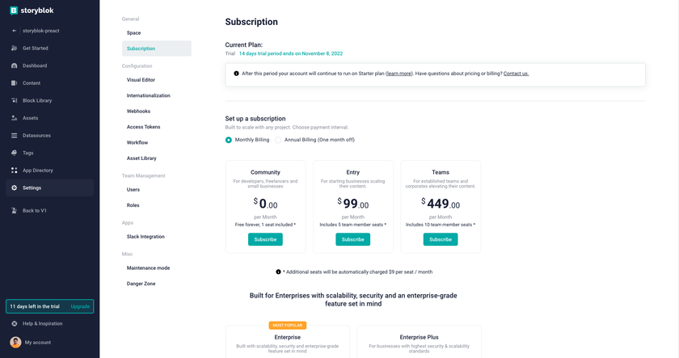679x358 pixels.
Task: Select Monthly Billing radio button
Action: 229,140
